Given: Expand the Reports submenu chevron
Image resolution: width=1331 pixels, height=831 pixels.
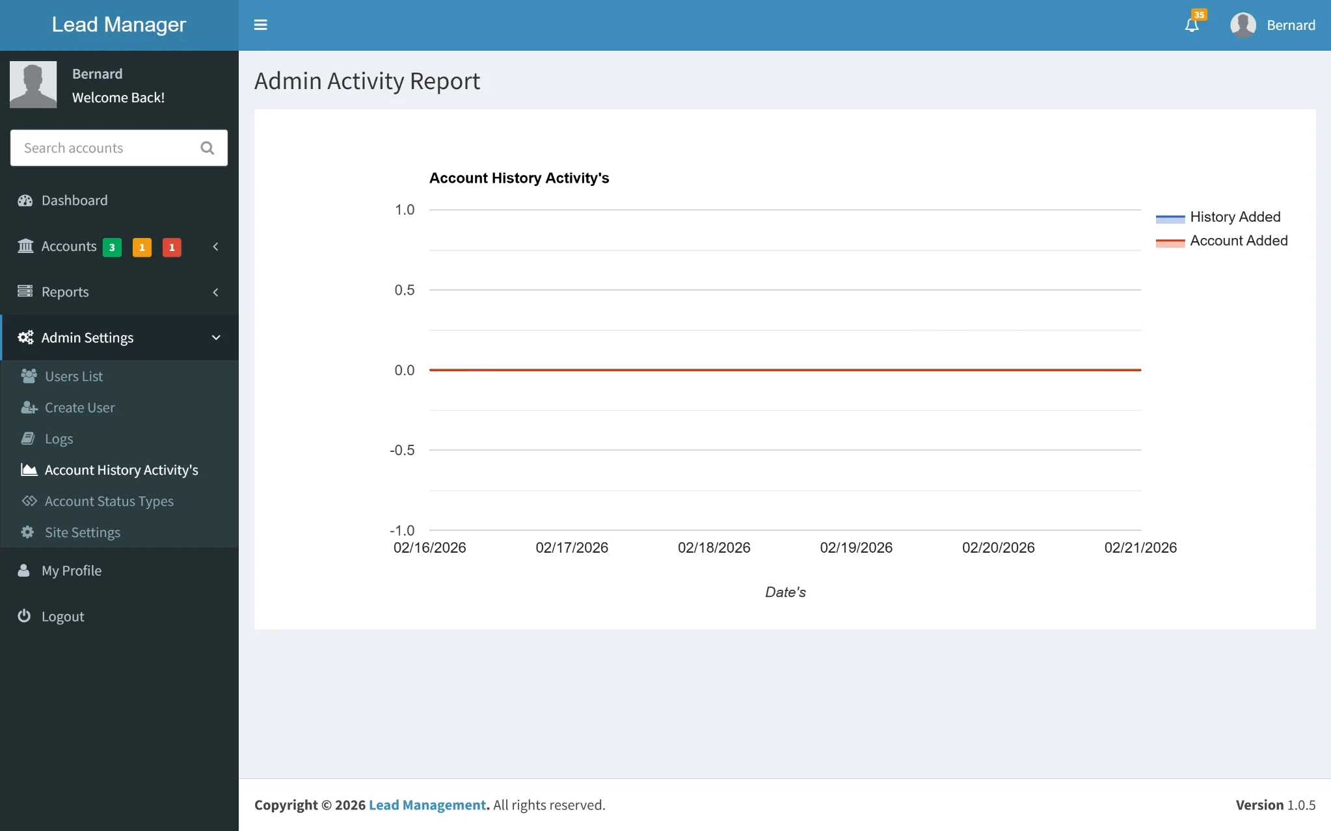Looking at the screenshot, I should pos(215,292).
